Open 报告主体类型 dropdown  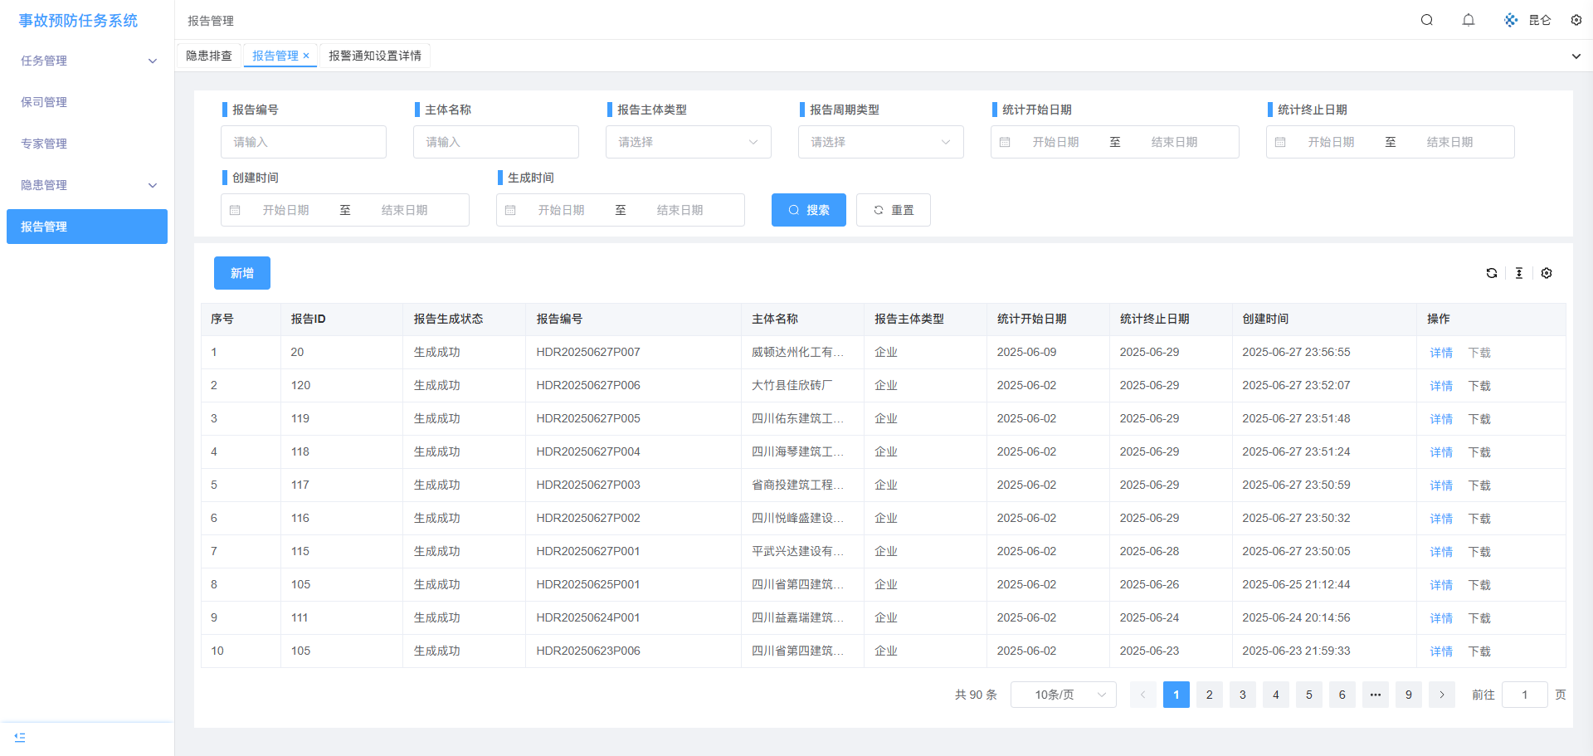click(x=689, y=142)
